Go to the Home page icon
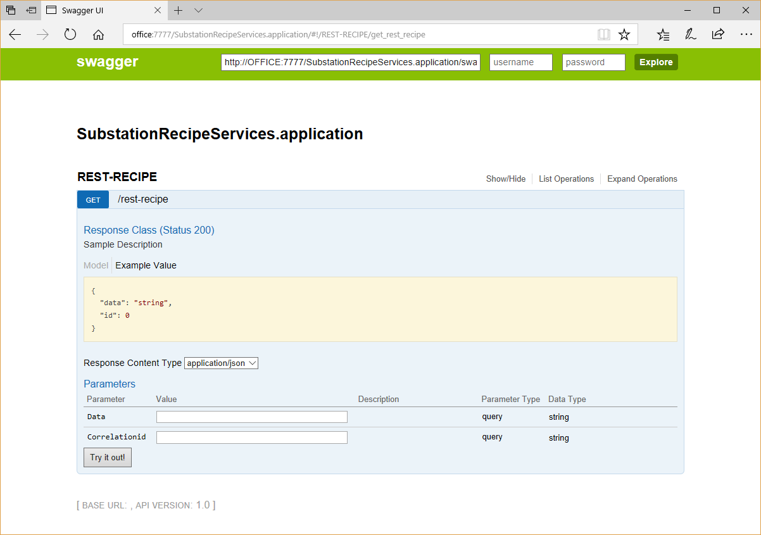761x535 pixels. click(x=98, y=35)
